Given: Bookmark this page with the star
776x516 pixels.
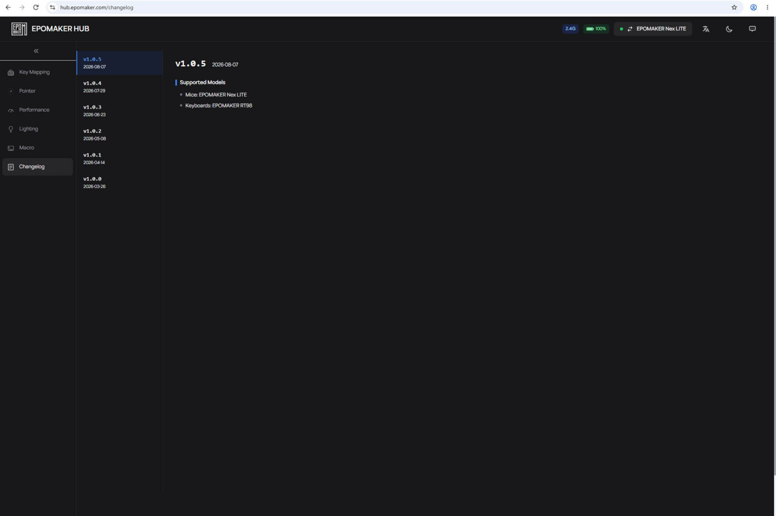Looking at the screenshot, I should pos(734,8).
